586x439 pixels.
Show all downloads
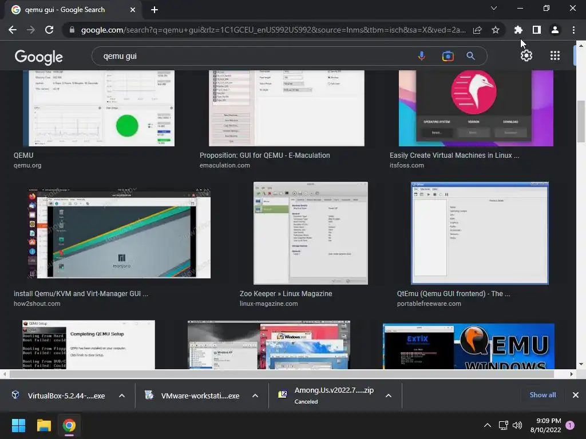(543, 395)
